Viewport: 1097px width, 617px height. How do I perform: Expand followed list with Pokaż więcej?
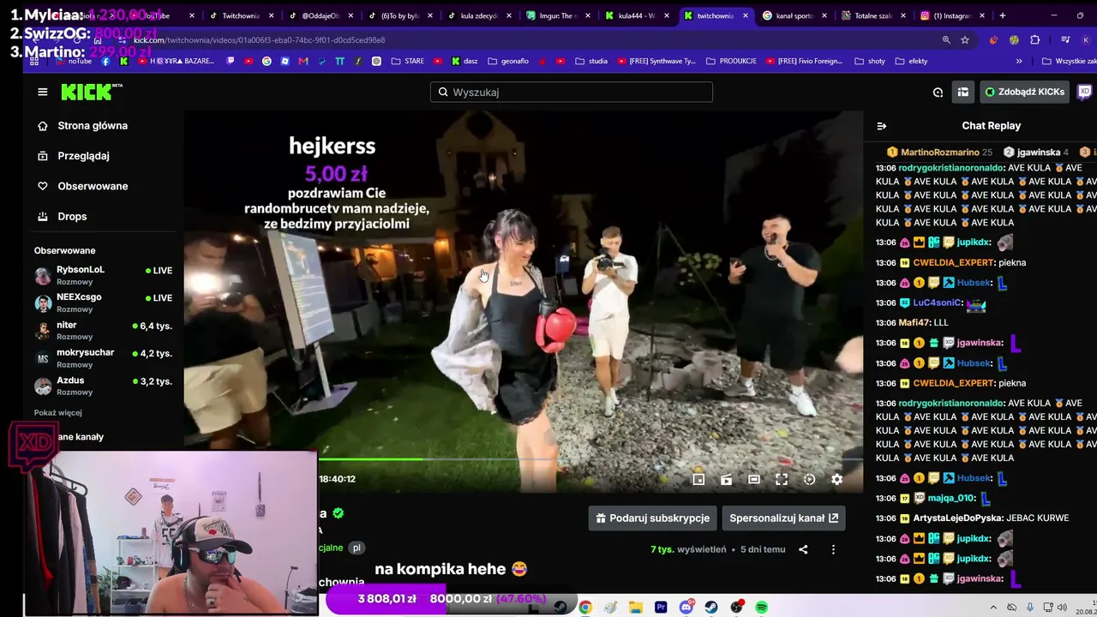[58, 412]
